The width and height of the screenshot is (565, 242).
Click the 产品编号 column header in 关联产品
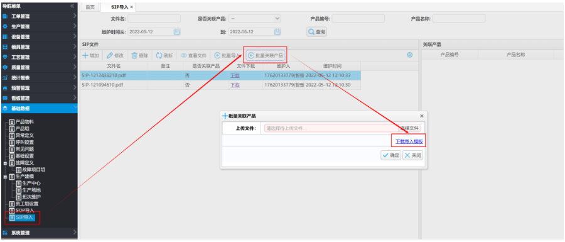[x=449, y=55]
